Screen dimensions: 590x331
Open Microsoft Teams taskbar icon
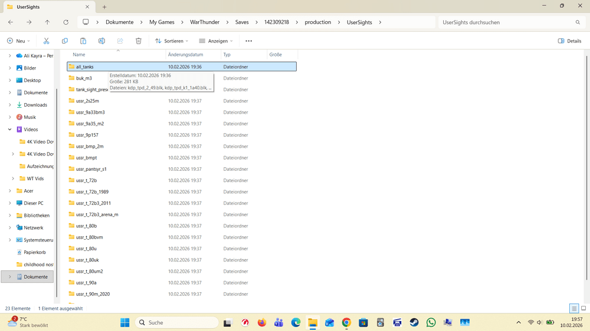point(279,322)
